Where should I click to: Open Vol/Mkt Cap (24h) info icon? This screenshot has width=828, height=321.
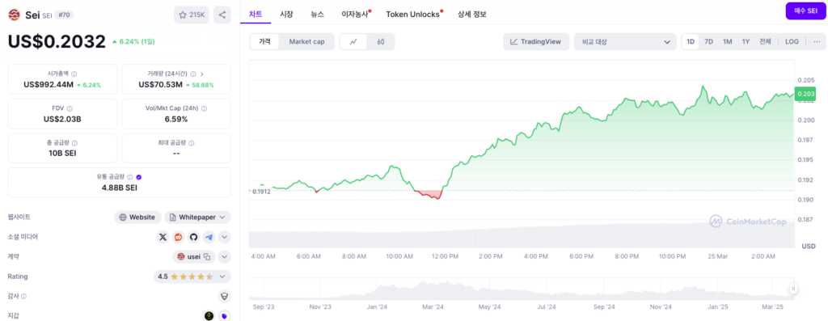coord(205,108)
